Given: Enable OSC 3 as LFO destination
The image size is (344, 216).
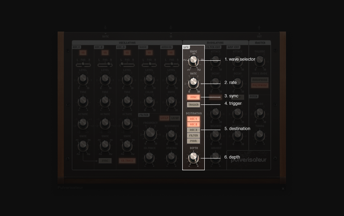Looking at the screenshot, I should coord(193,130).
